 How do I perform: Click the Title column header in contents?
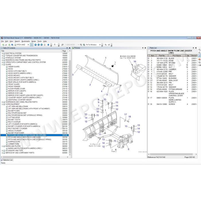coord(31,51)
